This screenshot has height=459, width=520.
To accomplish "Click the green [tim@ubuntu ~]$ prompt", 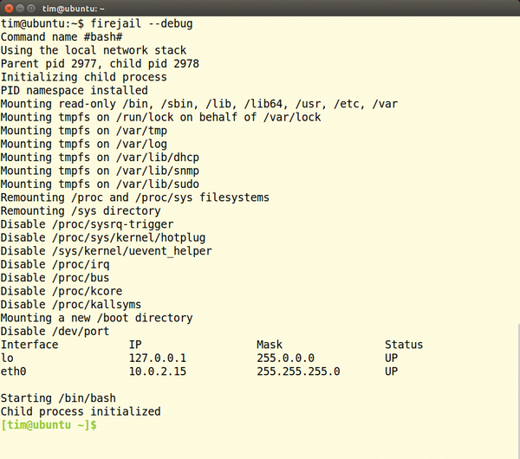I will click(x=49, y=425).
